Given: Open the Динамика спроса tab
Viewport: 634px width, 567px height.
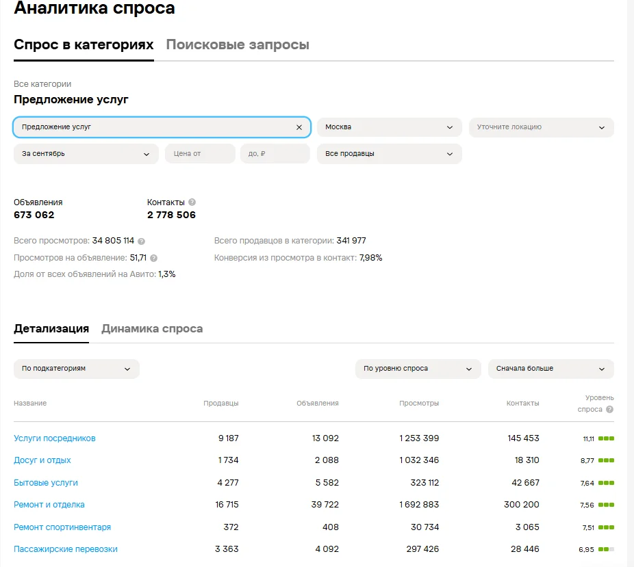Looking at the screenshot, I should [x=152, y=328].
